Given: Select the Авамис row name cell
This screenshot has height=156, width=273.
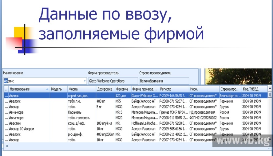Looking at the screenshot, I should pos(29,96).
